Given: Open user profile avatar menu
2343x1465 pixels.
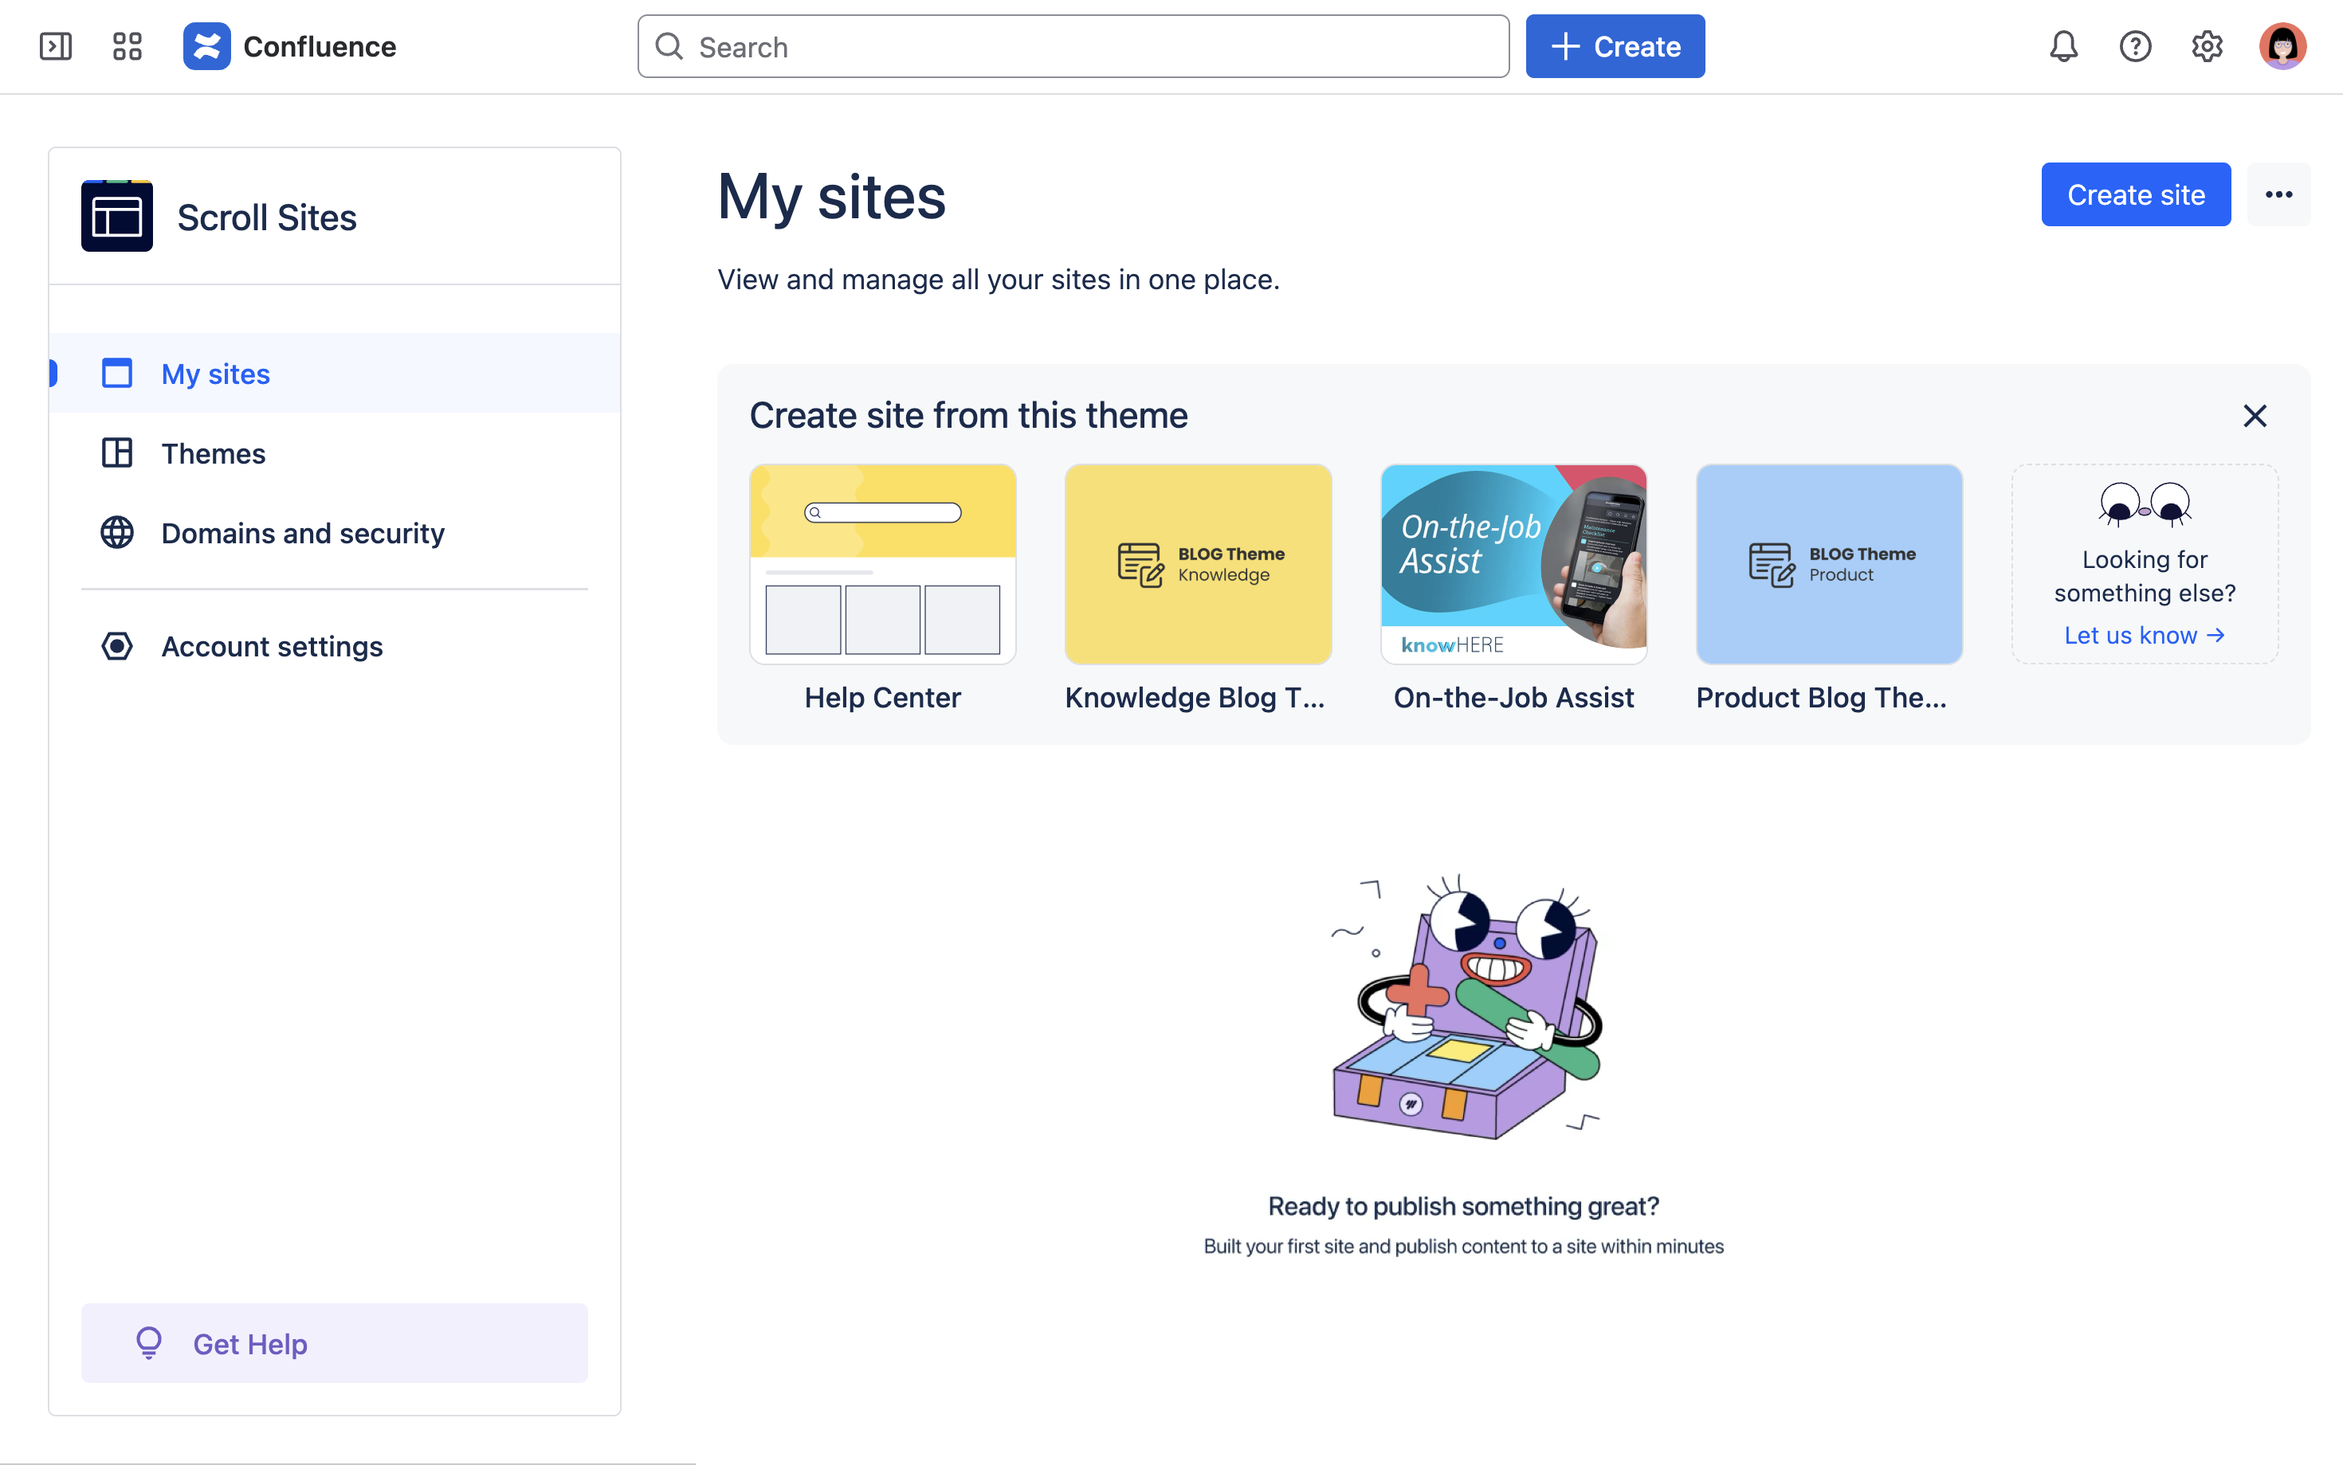Looking at the screenshot, I should [2282, 46].
